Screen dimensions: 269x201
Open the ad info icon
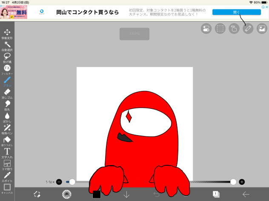tap(263, 7)
